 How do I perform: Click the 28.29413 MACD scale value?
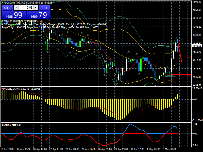pos(197,88)
